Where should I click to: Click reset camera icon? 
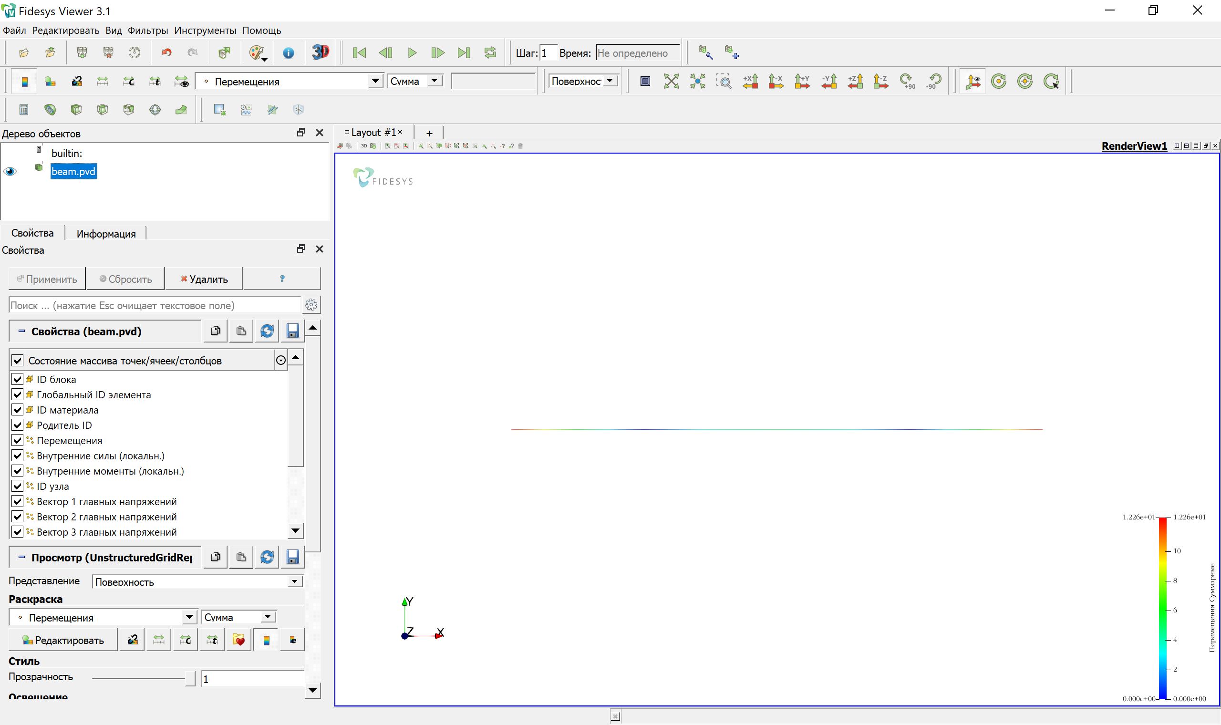pos(672,81)
